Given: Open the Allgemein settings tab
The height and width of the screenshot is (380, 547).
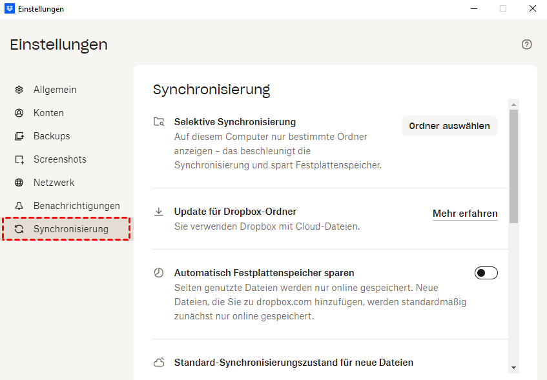Looking at the screenshot, I should click(55, 90).
